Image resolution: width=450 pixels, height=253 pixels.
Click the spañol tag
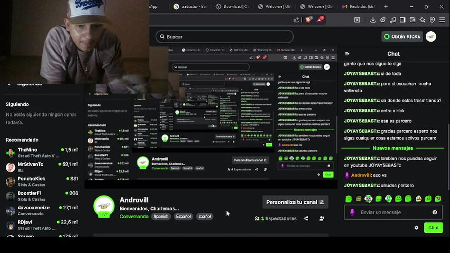(x=205, y=216)
